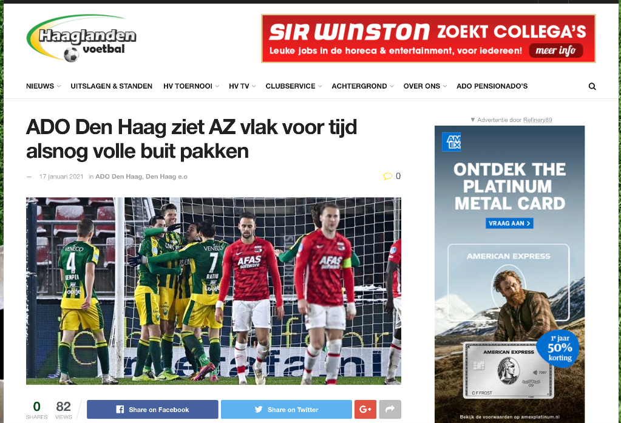This screenshot has width=621, height=423.
Task: Open the site search magnifier icon
Action: [x=592, y=86]
